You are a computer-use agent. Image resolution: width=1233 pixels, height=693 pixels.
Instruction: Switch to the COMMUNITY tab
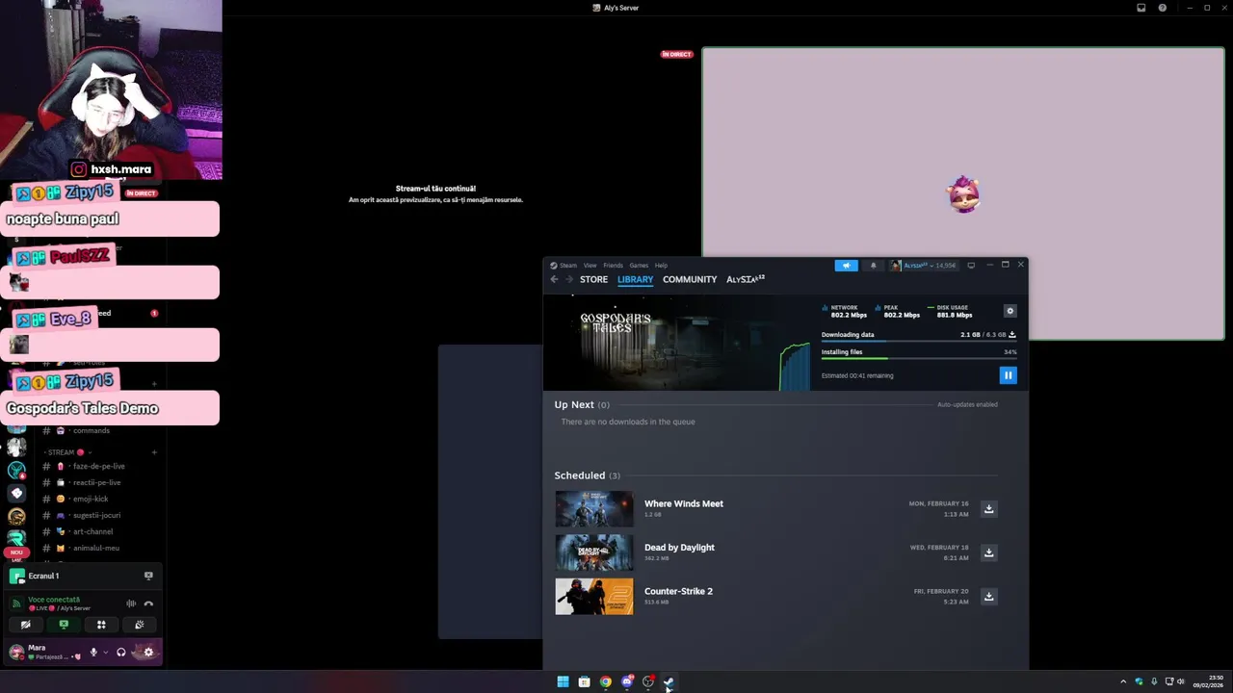[x=690, y=279]
